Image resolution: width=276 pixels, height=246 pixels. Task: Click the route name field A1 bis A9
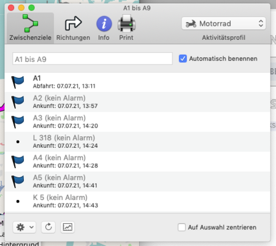(93, 59)
